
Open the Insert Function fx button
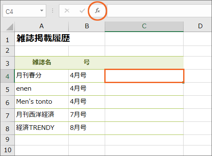[x=98, y=11]
